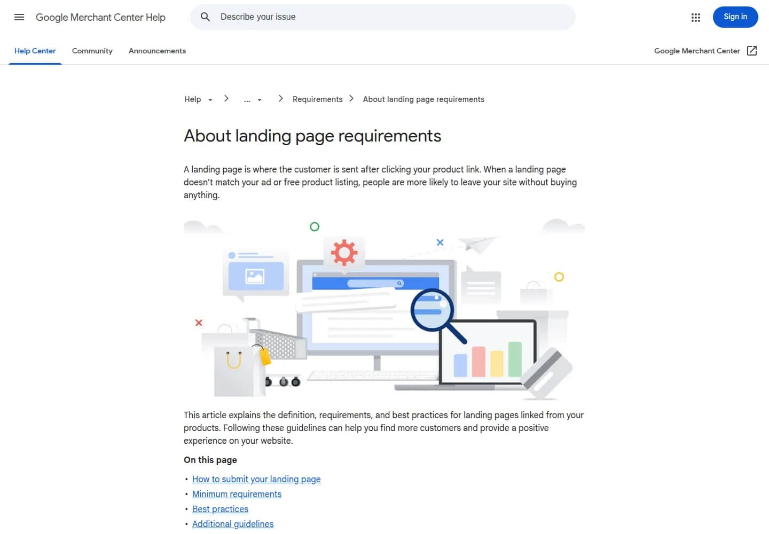The image size is (769, 534).
Task: Click the On this page heading
Action: (210, 460)
